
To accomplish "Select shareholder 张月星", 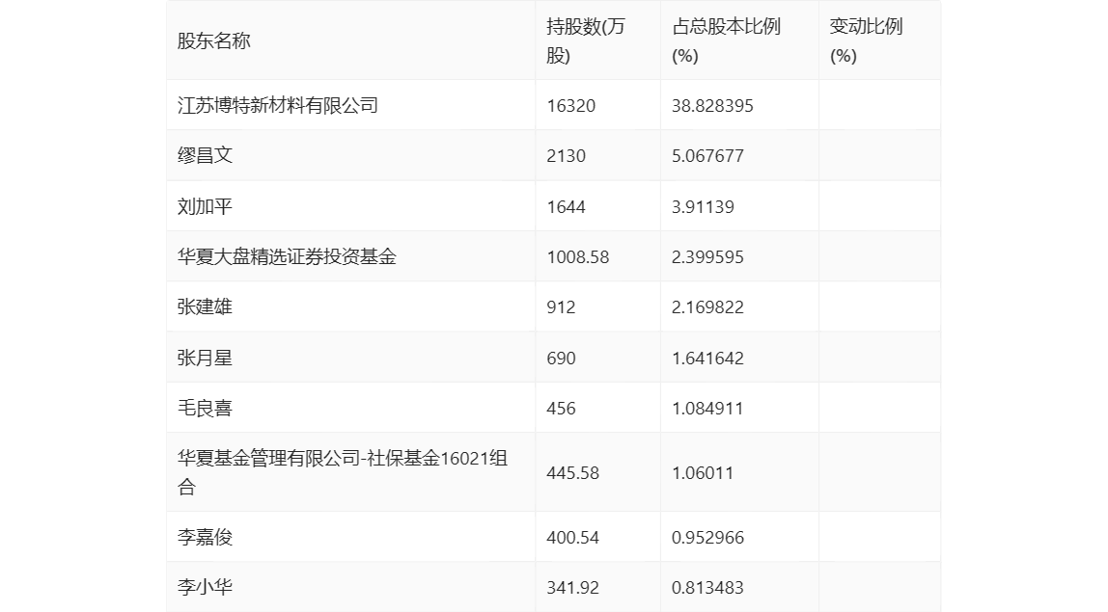I will (205, 358).
